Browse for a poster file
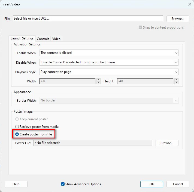This screenshot has width=194, height=192. click(x=167, y=143)
